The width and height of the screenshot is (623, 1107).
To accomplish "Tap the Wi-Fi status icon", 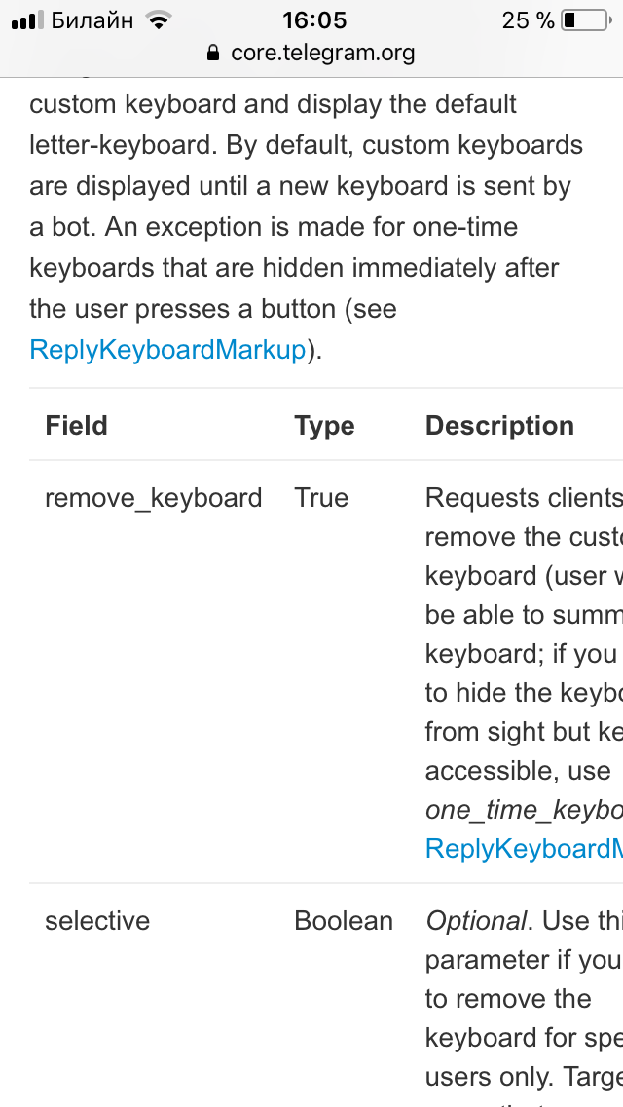I will (x=160, y=20).
